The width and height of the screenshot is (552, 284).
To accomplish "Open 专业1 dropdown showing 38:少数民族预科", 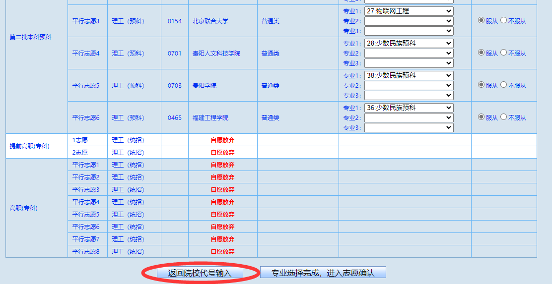I will 409,75.
